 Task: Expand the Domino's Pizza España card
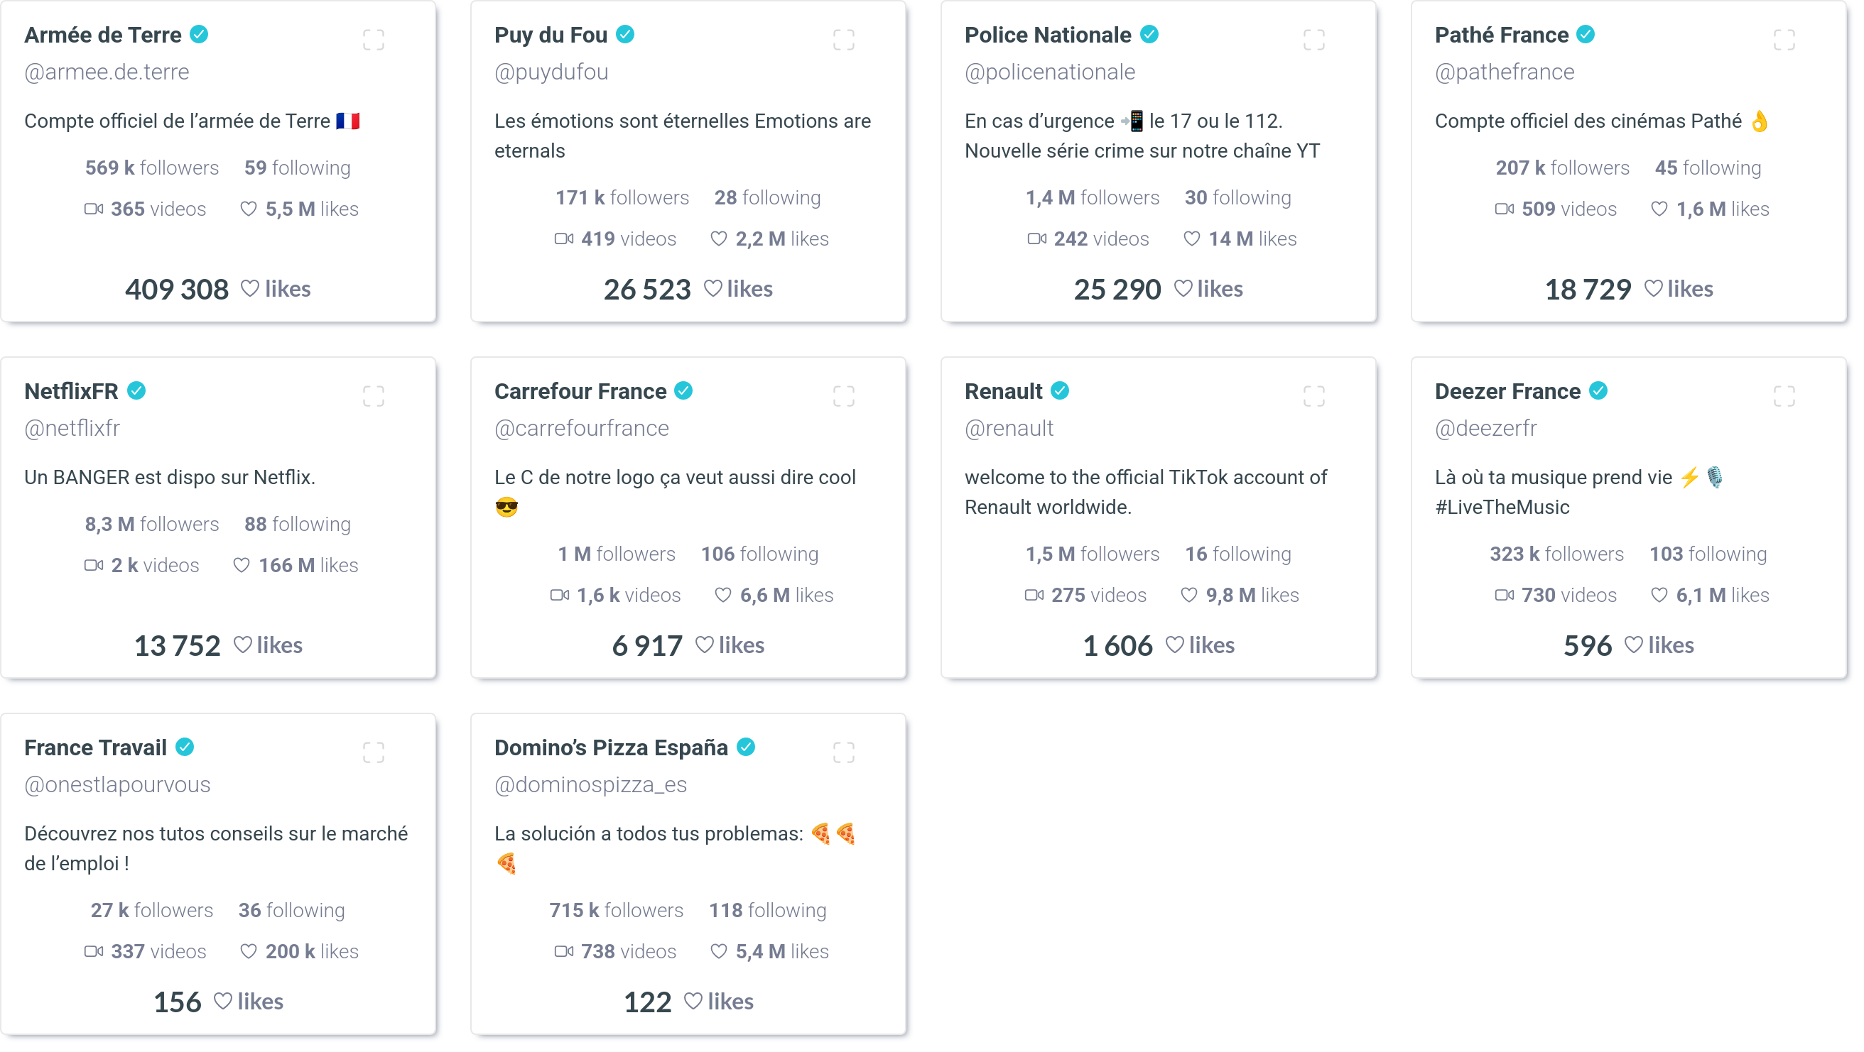point(844,752)
